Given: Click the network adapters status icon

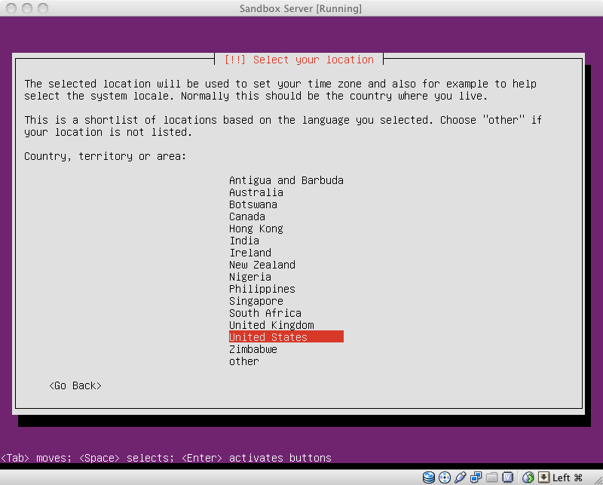Looking at the screenshot, I should coord(476,477).
